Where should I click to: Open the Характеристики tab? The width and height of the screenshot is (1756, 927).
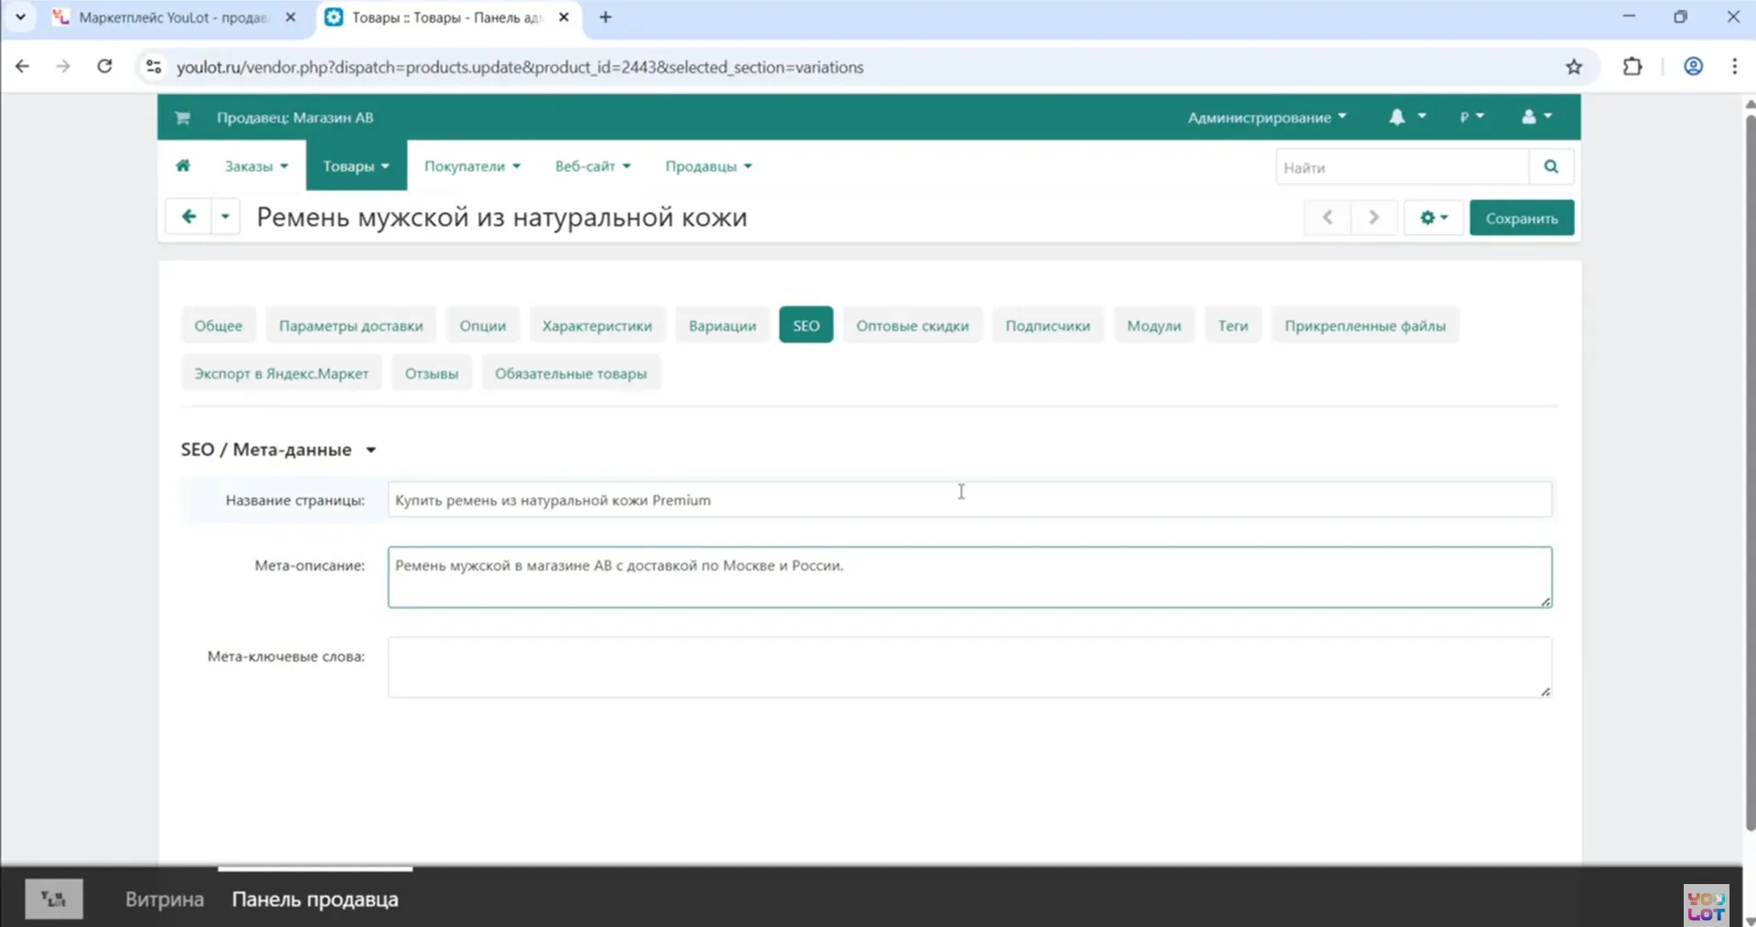point(596,325)
